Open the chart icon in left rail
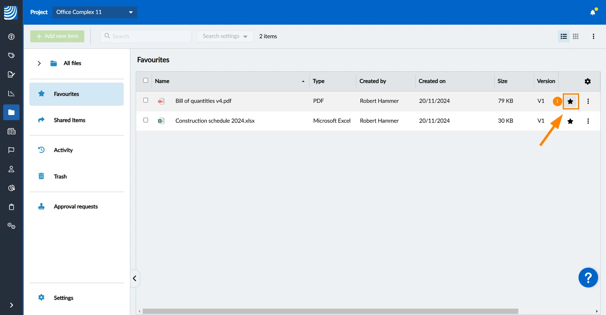 pos(11,93)
